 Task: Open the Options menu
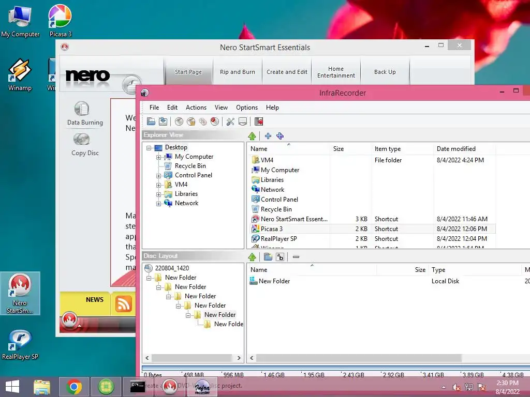(x=247, y=108)
